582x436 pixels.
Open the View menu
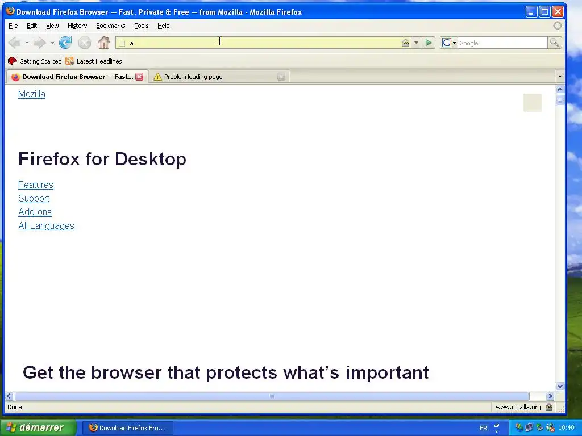(52, 26)
